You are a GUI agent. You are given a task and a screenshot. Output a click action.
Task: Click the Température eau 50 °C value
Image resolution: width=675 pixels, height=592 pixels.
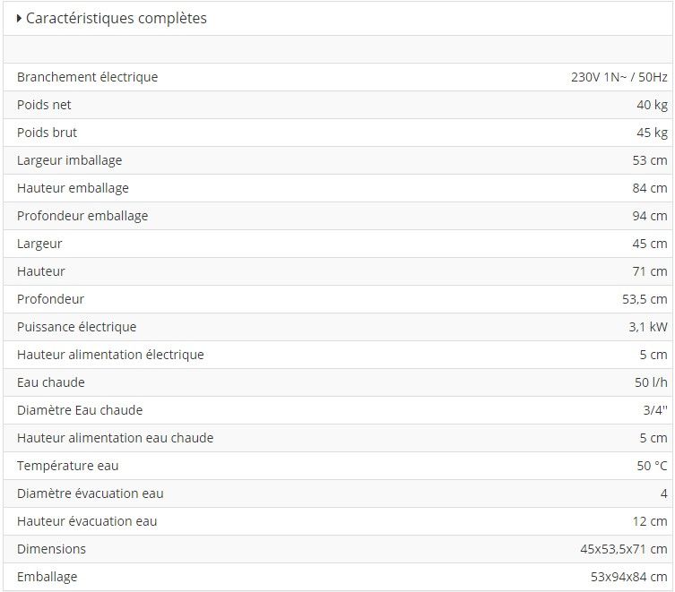point(652,466)
